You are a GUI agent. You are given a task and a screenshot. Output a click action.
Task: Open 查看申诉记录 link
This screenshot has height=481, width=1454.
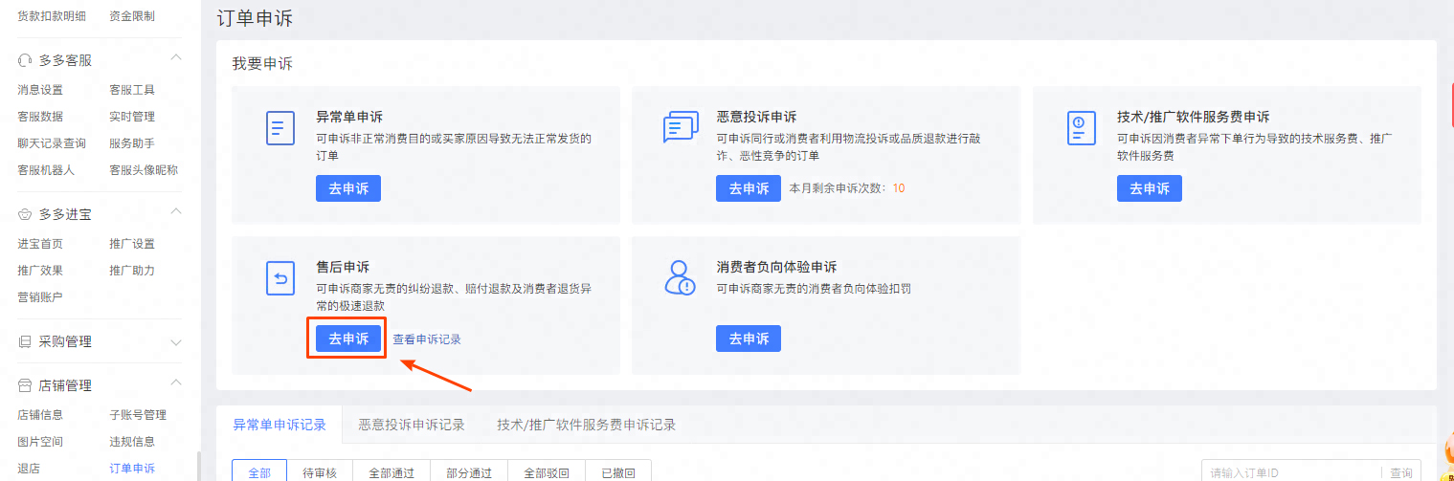(x=427, y=339)
